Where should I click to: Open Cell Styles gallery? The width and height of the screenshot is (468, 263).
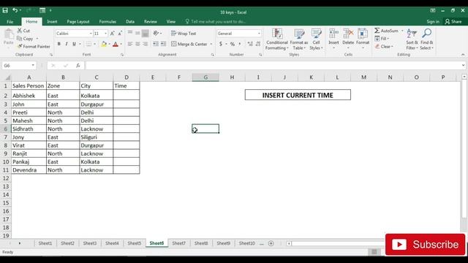click(x=316, y=39)
